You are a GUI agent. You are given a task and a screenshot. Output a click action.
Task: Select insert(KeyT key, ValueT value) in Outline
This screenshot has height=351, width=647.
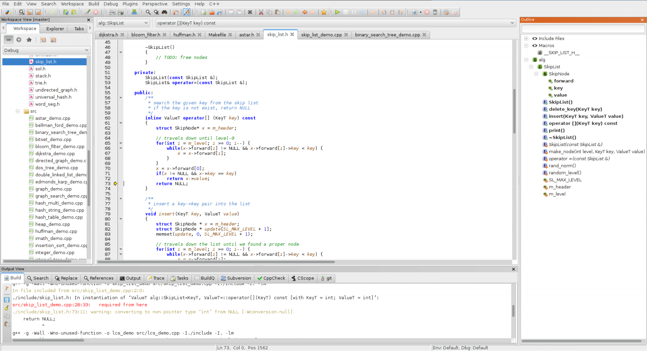click(585, 116)
